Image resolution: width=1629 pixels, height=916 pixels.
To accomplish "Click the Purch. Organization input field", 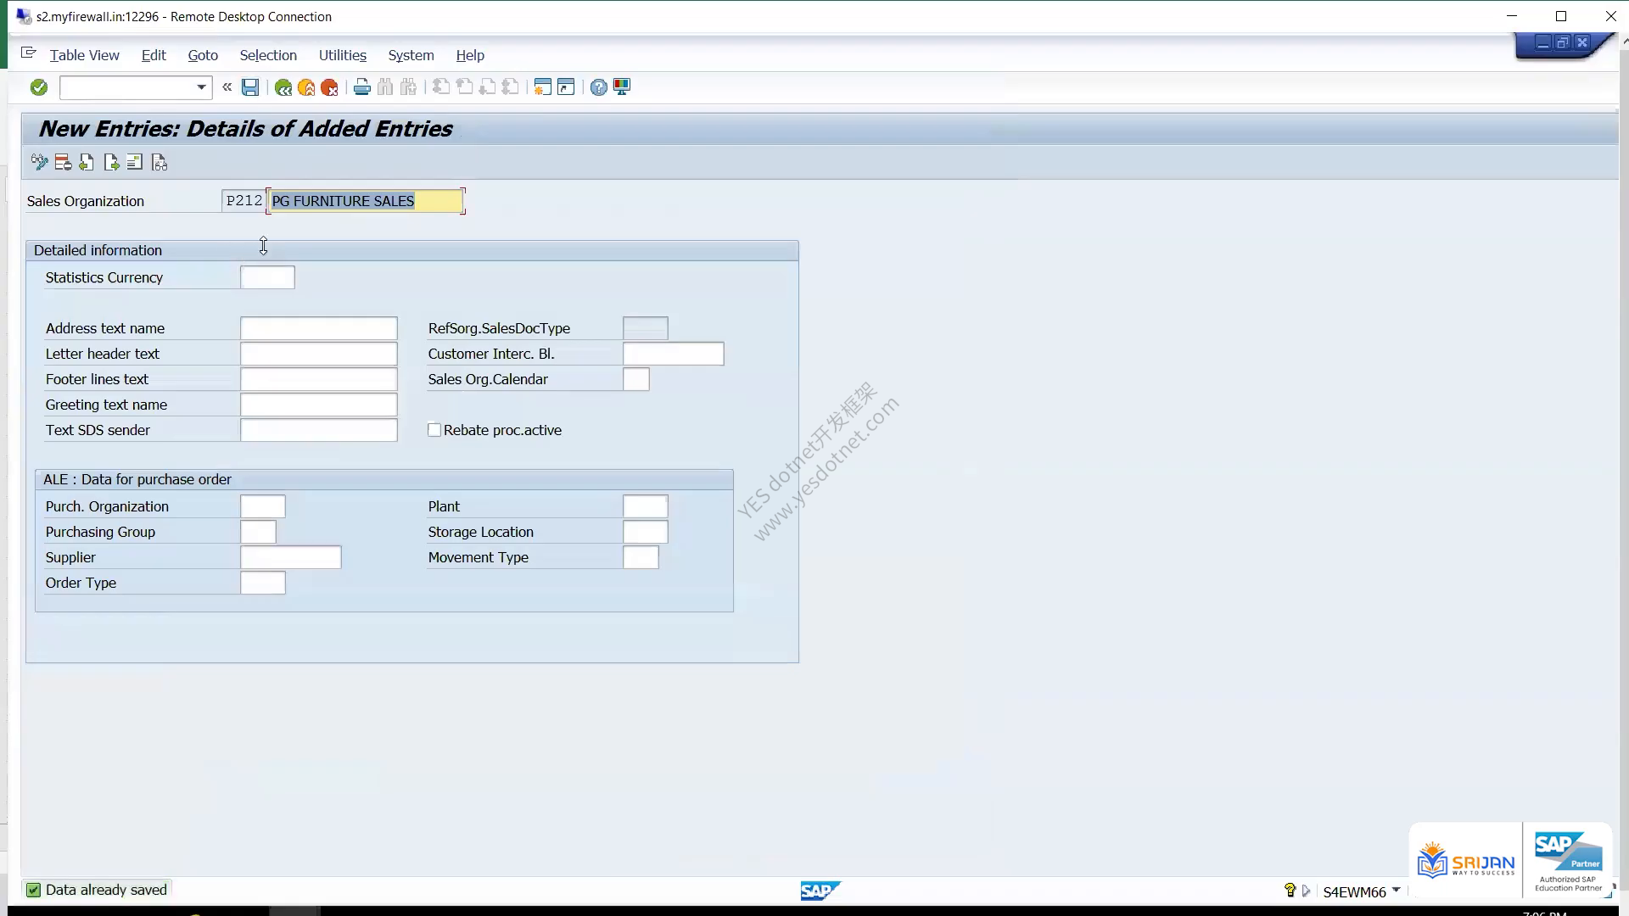I will (x=263, y=506).
